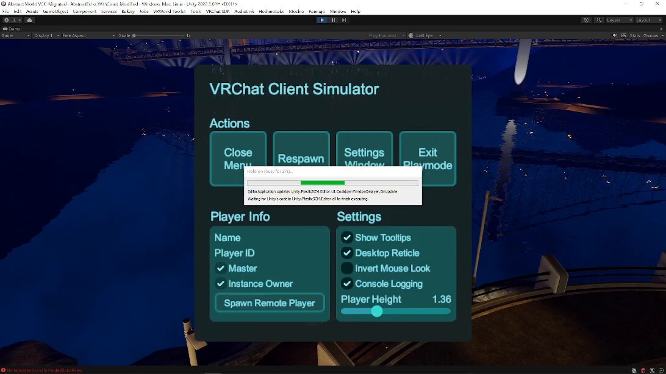Click the busy progress bar in Hold on dialog
Viewport: 666px width, 374px height.
pyautogui.click(x=332, y=183)
